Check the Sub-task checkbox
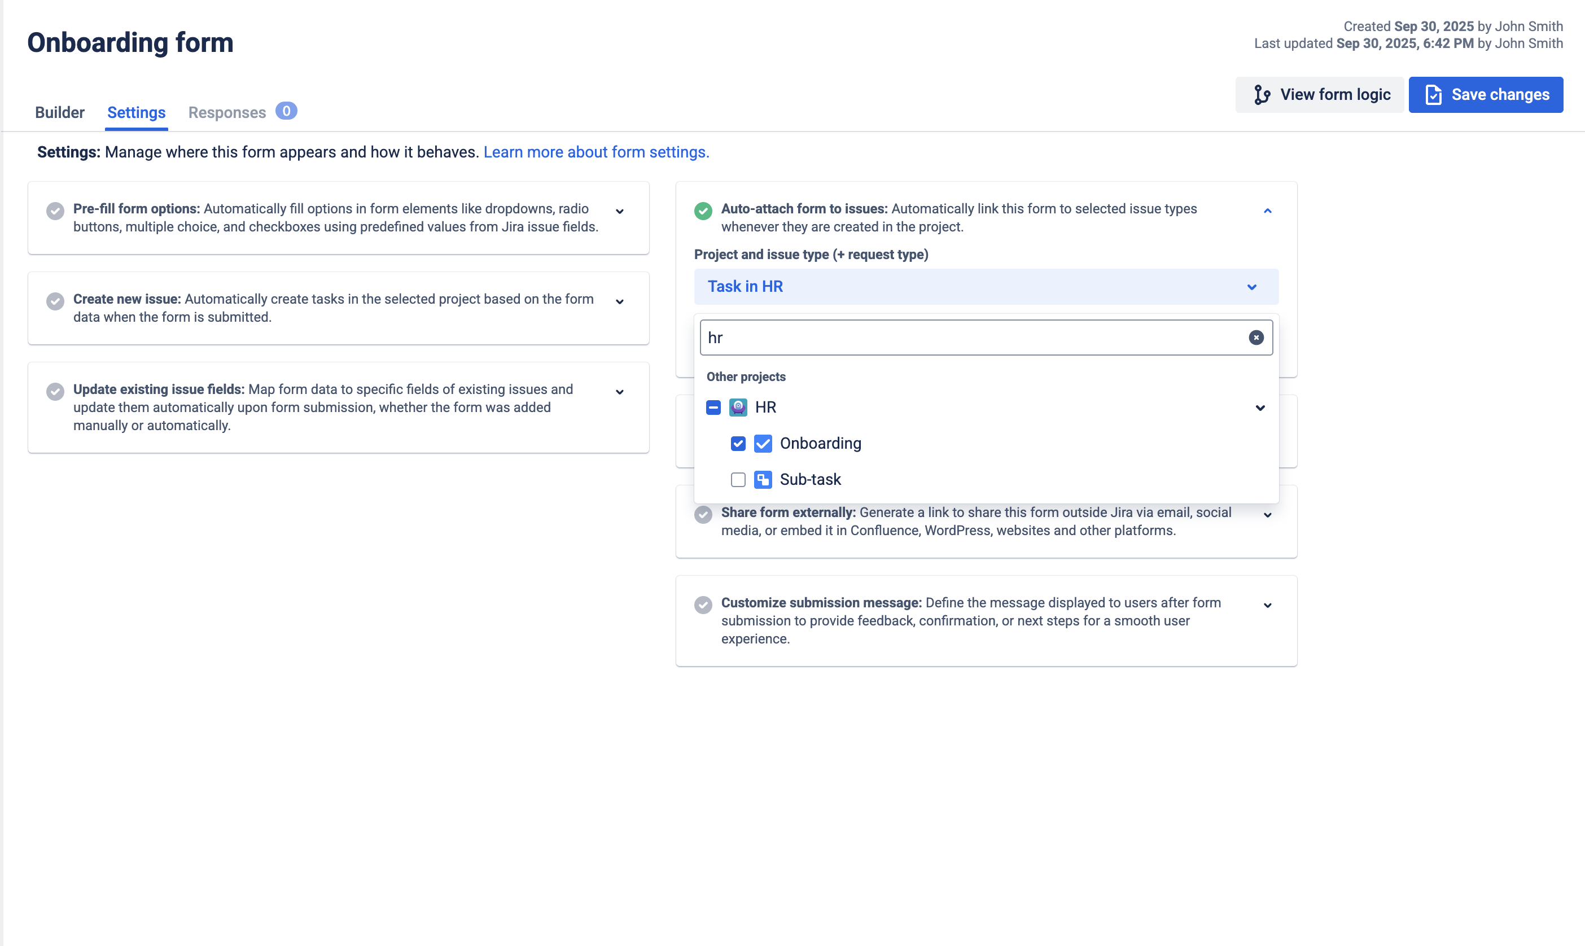This screenshot has width=1585, height=946. (x=738, y=479)
